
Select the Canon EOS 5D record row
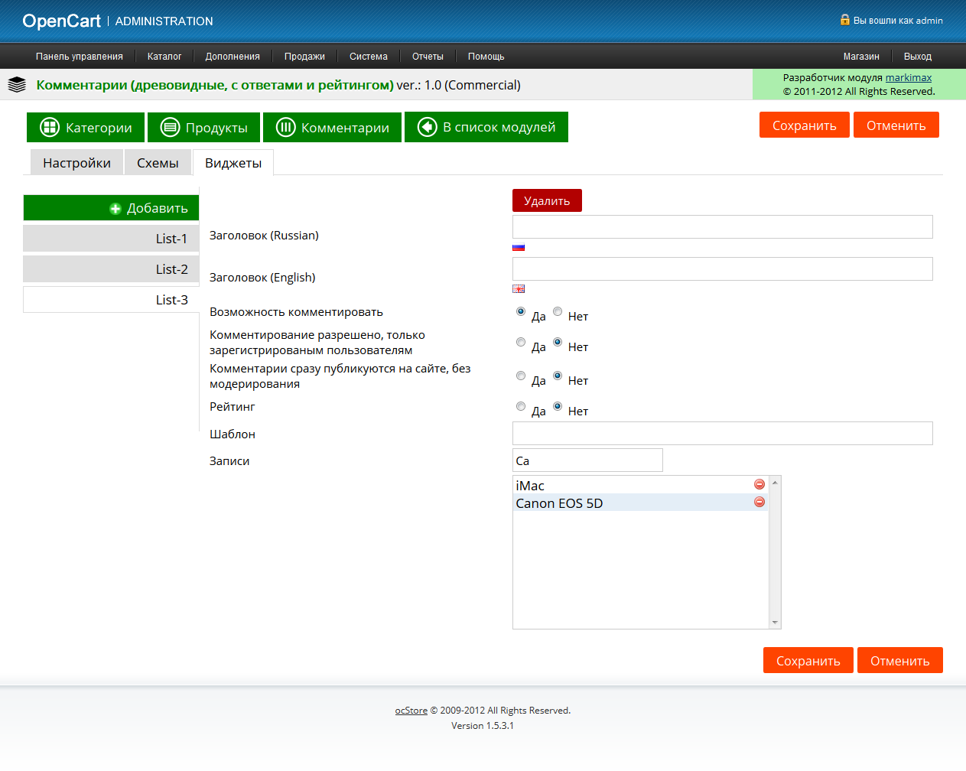(641, 503)
